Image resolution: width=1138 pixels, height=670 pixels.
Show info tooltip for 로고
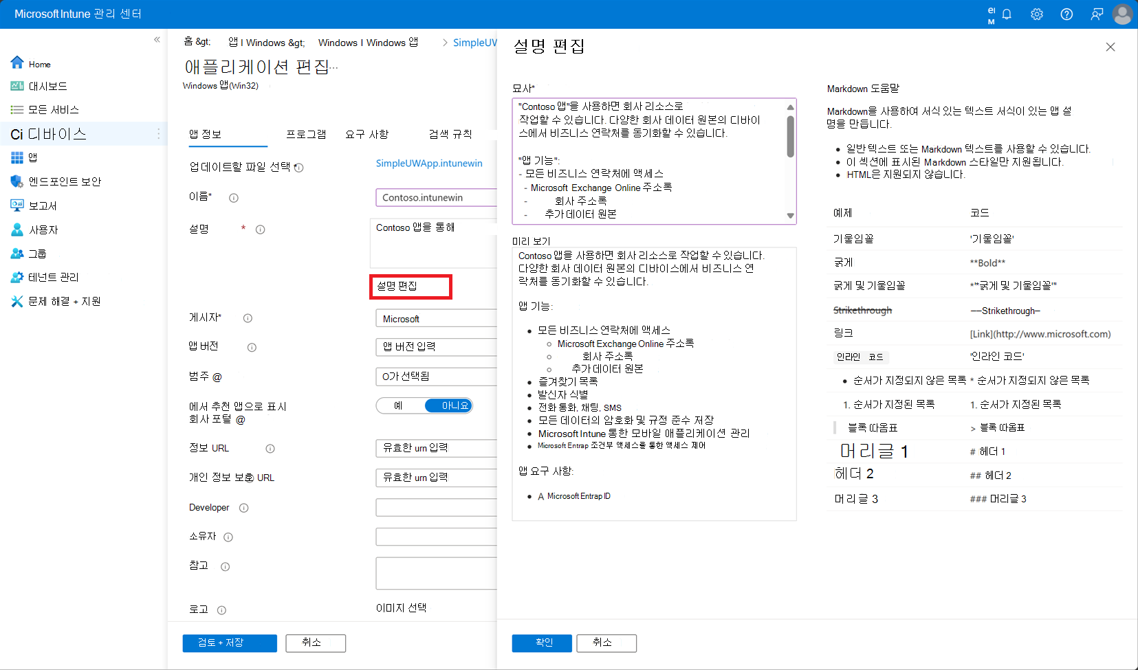coord(221,610)
